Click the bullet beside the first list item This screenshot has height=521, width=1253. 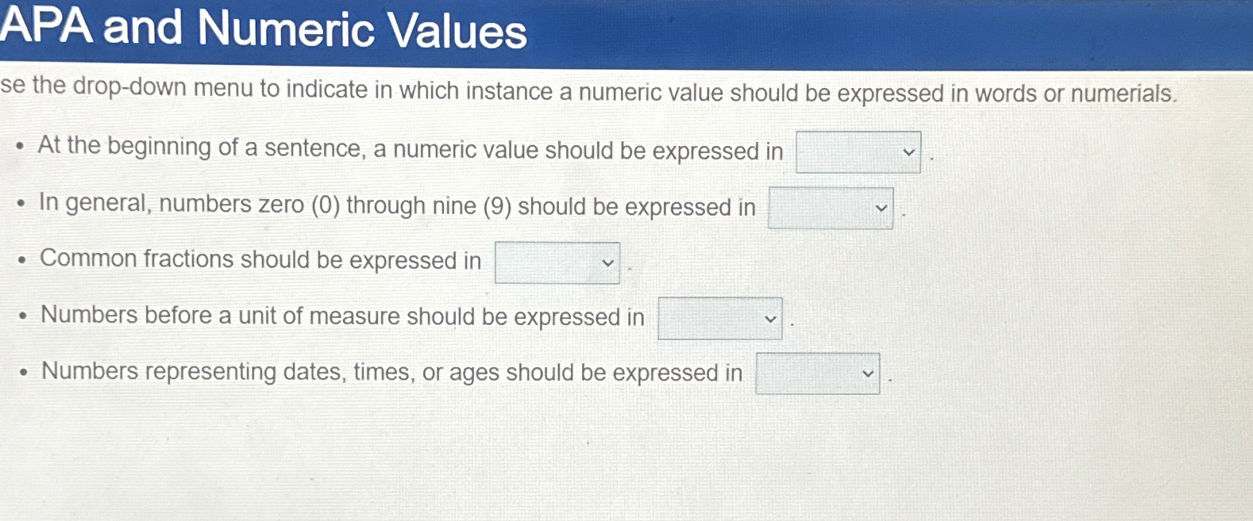tap(22, 147)
